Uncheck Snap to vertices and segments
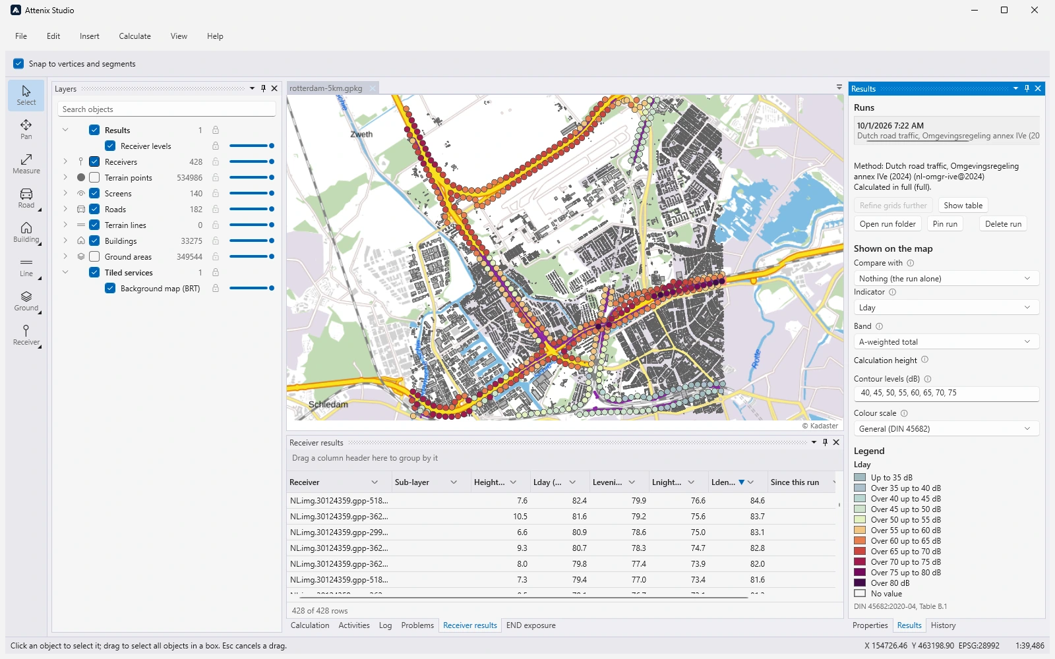Screen dimensions: 1055x659 pyautogui.click(x=18, y=64)
